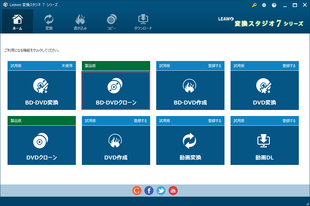Visit the YouTube link in footer

coord(173,191)
